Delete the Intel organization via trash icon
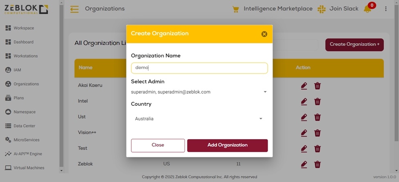 pyautogui.click(x=317, y=101)
